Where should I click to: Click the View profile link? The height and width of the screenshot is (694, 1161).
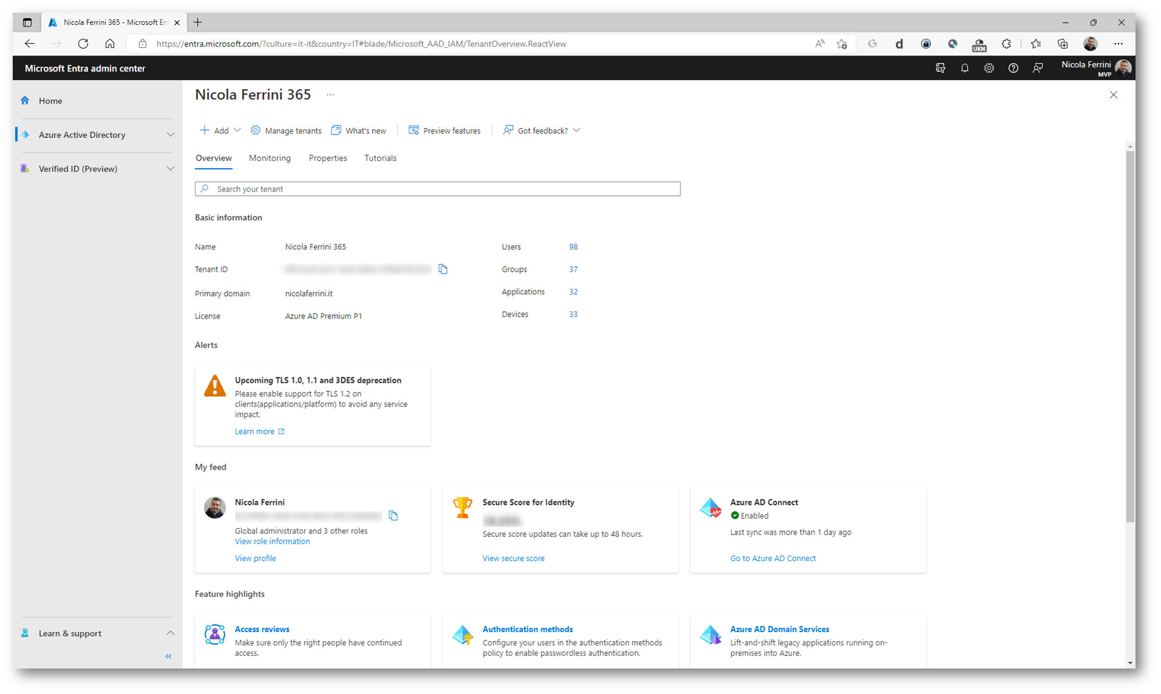(256, 558)
